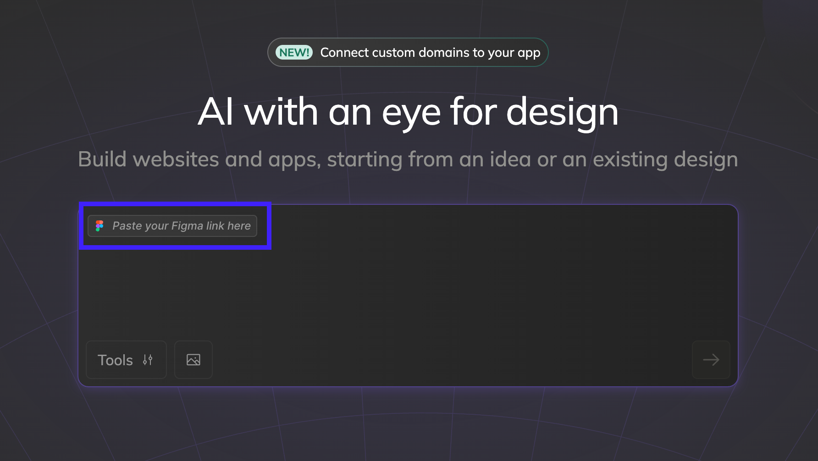The image size is (818, 461).
Task: Submit the prompt with the arrow button
Action: [x=711, y=360]
